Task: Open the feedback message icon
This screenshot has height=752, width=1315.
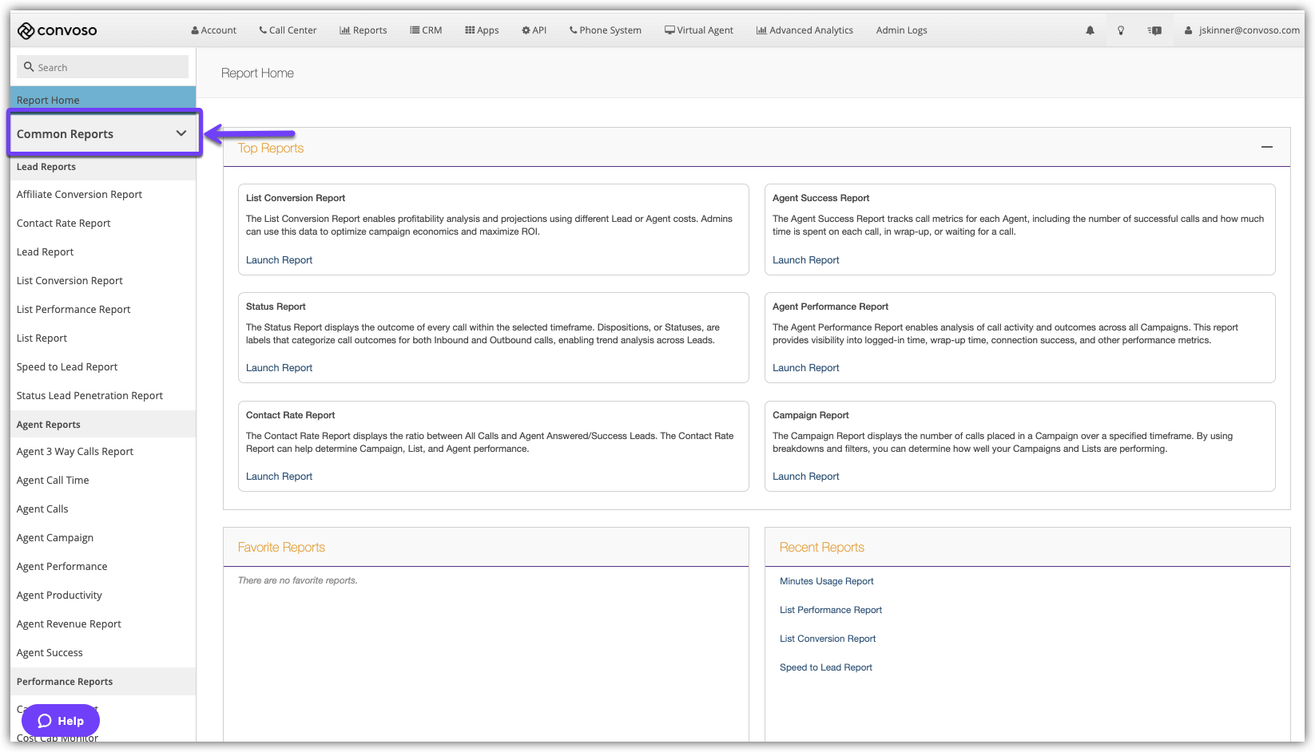Action: (x=1154, y=30)
